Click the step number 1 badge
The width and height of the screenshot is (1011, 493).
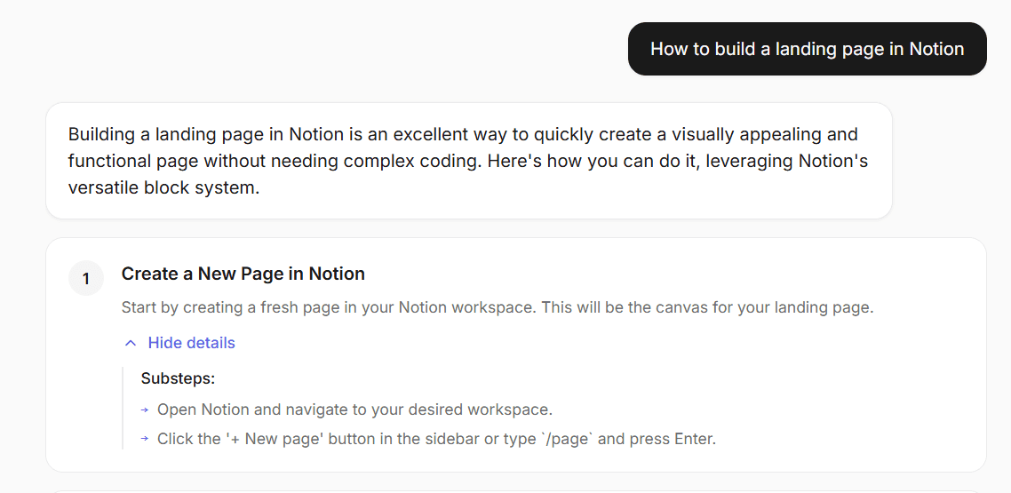click(x=86, y=278)
